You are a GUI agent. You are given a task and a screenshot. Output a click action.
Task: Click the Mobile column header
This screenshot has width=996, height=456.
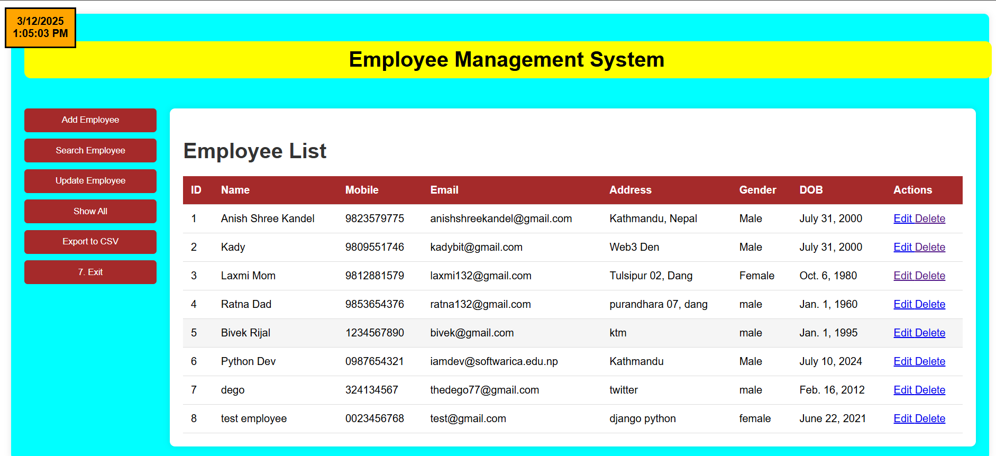pyautogui.click(x=362, y=190)
